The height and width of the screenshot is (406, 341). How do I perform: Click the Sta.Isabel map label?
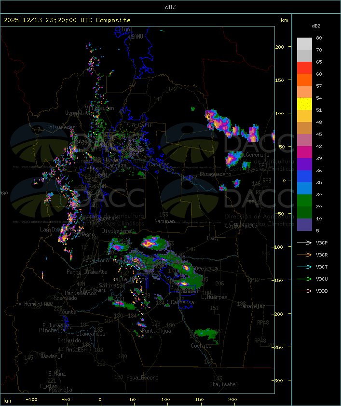click(224, 384)
